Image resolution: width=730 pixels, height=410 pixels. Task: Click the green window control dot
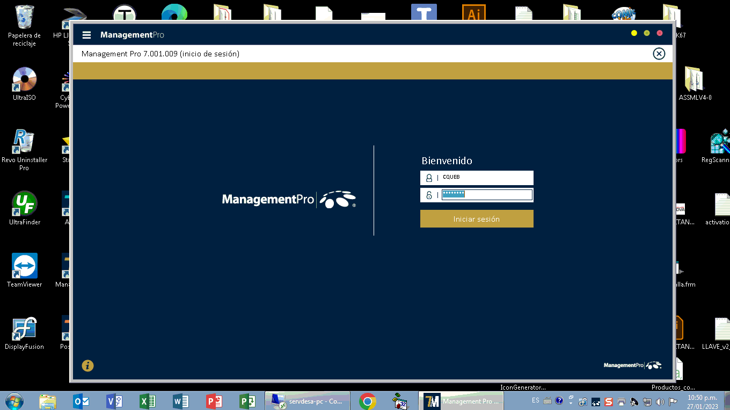click(647, 33)
